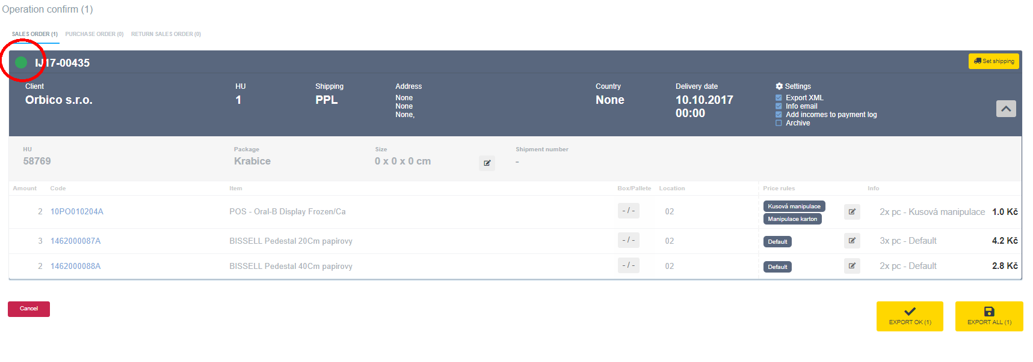Open Box/Pallete selector for item 10PO010204A
The image size is (1033, 362).
(628, 211)
